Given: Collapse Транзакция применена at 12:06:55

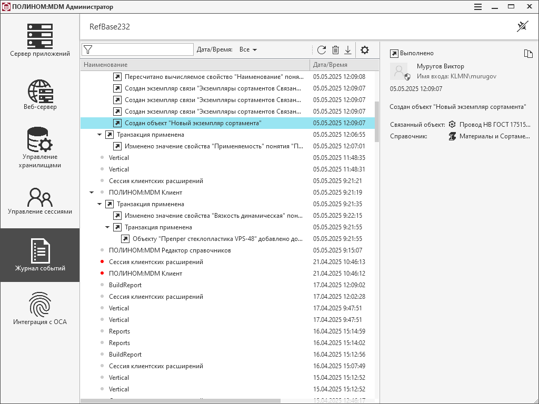Looking at the screenshot, I should tap(99, 135).
